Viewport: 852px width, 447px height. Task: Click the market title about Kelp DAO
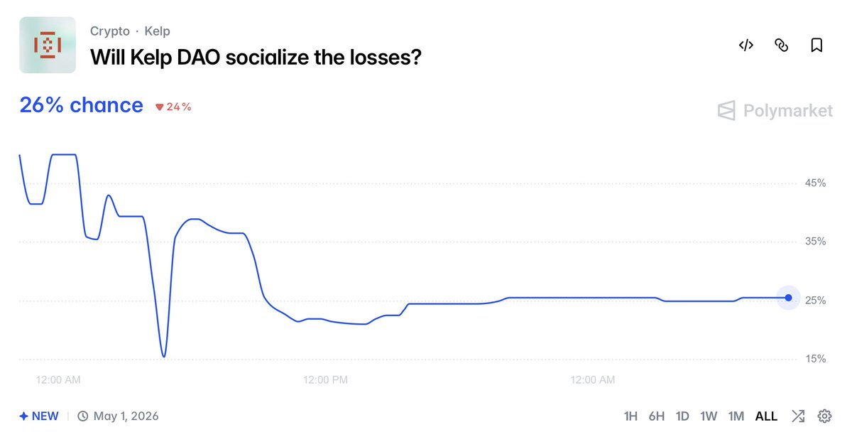(x=256, y=57)
